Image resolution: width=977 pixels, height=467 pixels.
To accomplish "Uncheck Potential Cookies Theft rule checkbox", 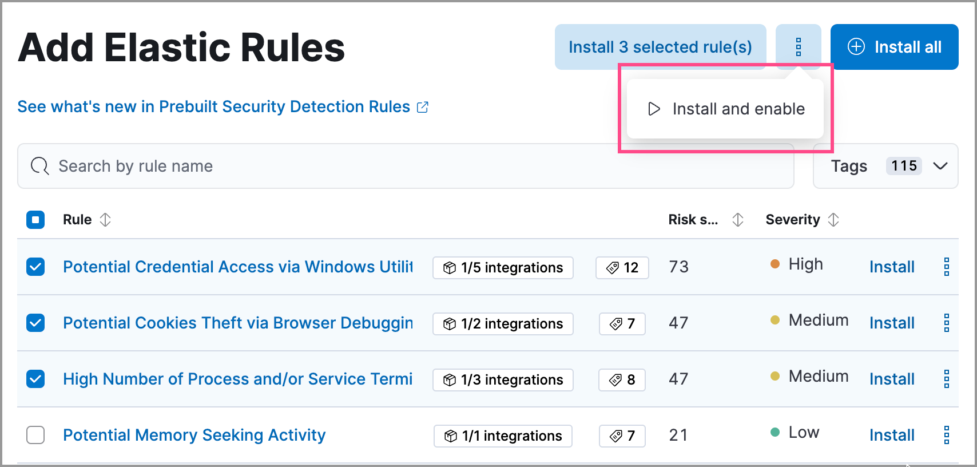I will (35, 323).
